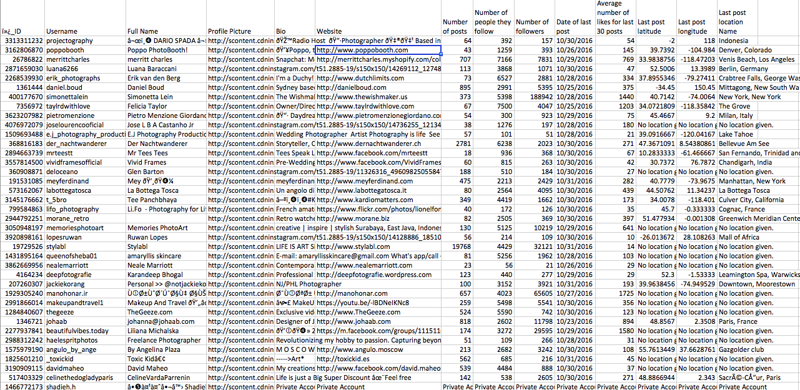Select the Number of followers header

[x=534, y=18]
